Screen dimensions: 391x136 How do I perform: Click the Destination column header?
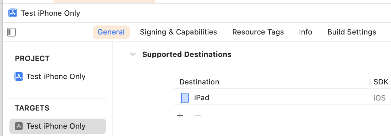point(199,82)
